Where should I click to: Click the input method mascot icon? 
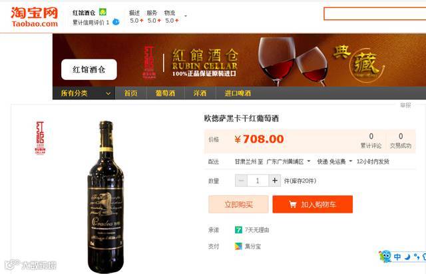385,256
